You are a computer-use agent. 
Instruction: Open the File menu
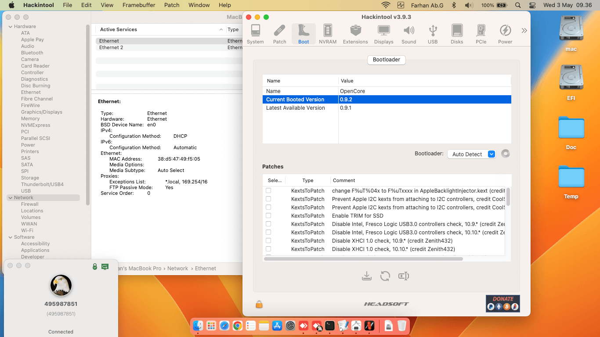coord(68,5)
